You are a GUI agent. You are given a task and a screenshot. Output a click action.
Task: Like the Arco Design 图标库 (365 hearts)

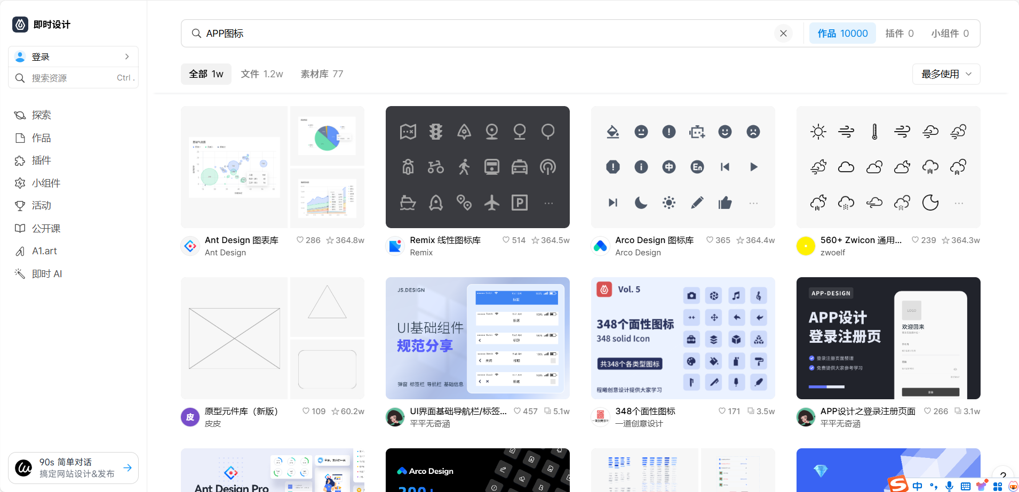[718, 240]
